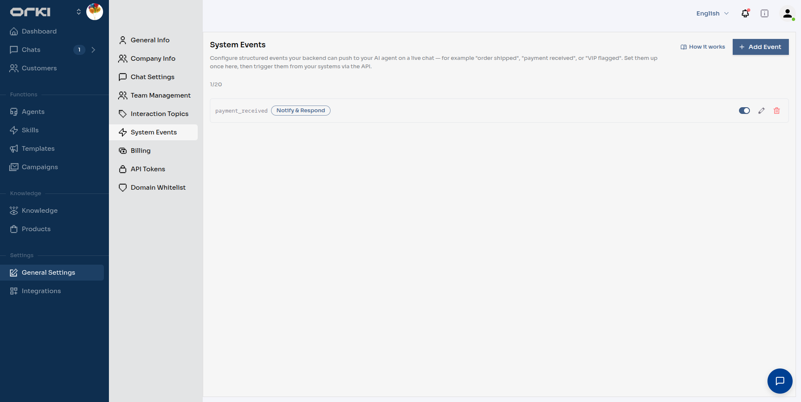This screenshot has height=402, width=801.
Task: Expand the workspace switcher arrows
Action: pyautogui.click(x=79, y=12)
